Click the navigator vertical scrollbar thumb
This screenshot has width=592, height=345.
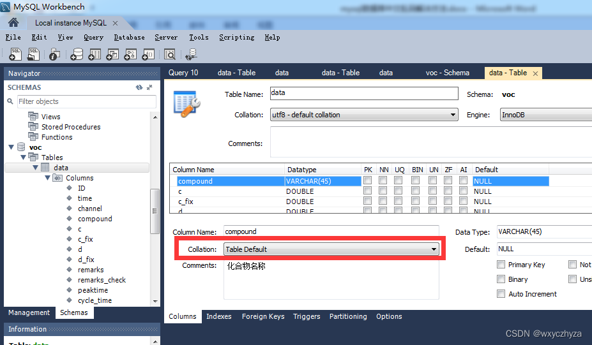click(x=155, y=211)
